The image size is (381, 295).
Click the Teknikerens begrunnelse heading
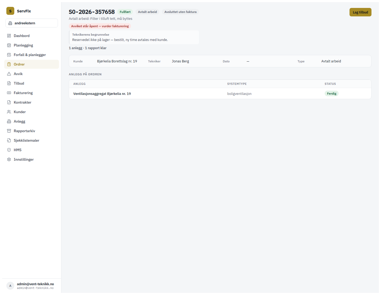pos(91,35)
